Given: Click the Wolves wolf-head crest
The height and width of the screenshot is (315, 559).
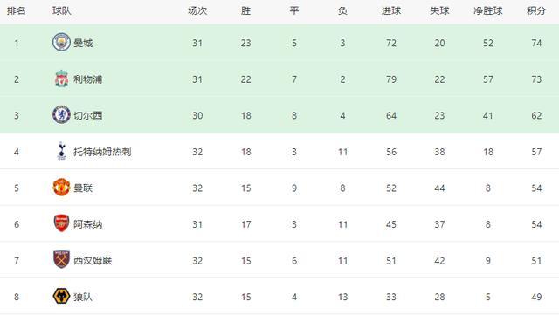Looking at the screenshot, I should [61, 296].
